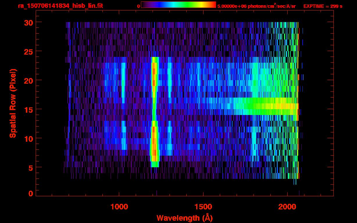This screenshot has width=357, height=223.
Task: Click the 1000 wavelength tick label
Action: point(119,206)
